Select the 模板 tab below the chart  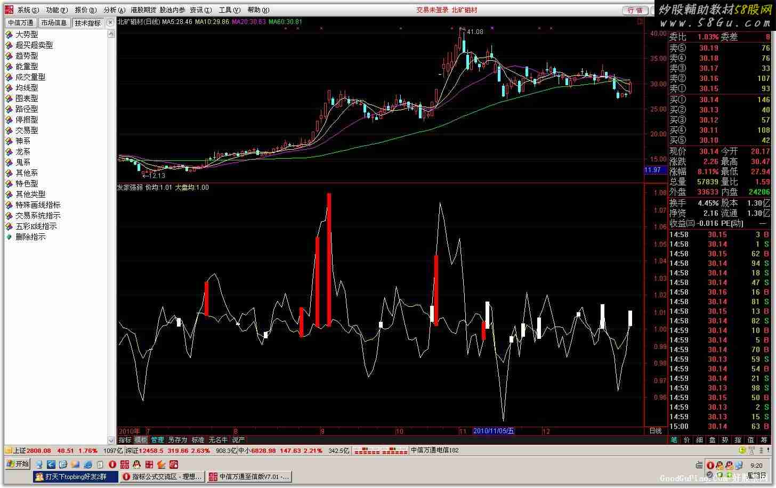click(x=141, y=440)
